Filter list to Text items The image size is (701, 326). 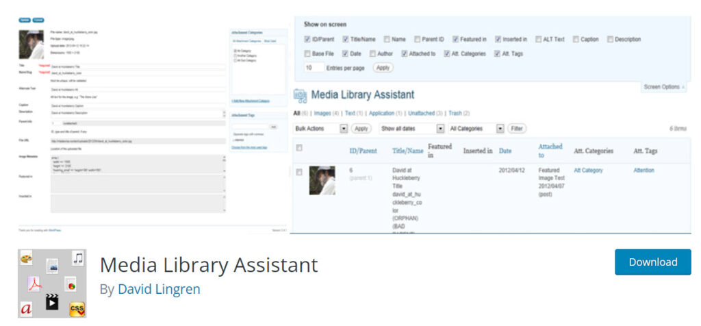click(350, 114)
